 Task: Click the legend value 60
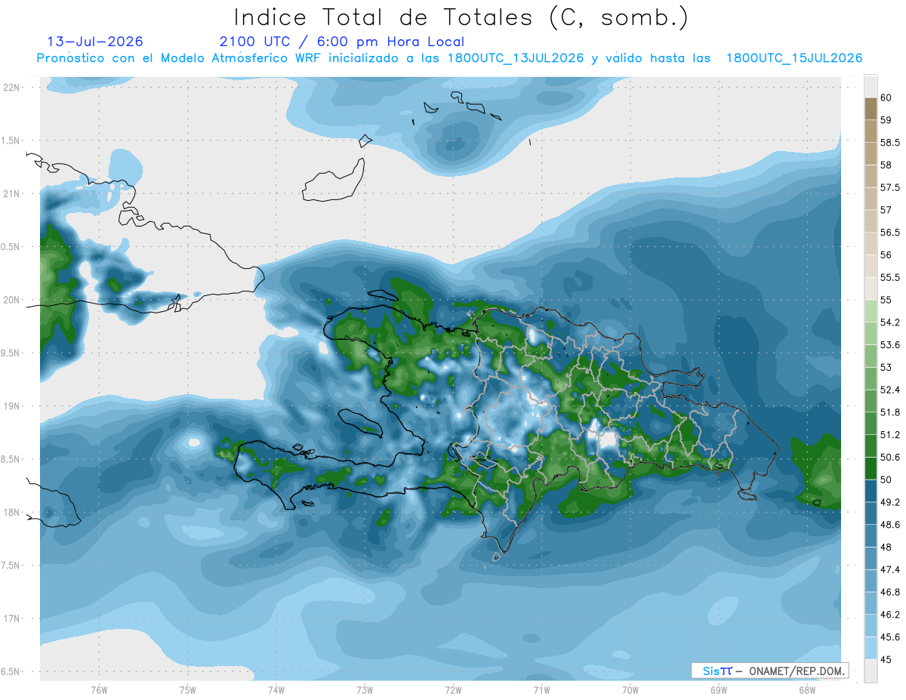click(886, 97)
